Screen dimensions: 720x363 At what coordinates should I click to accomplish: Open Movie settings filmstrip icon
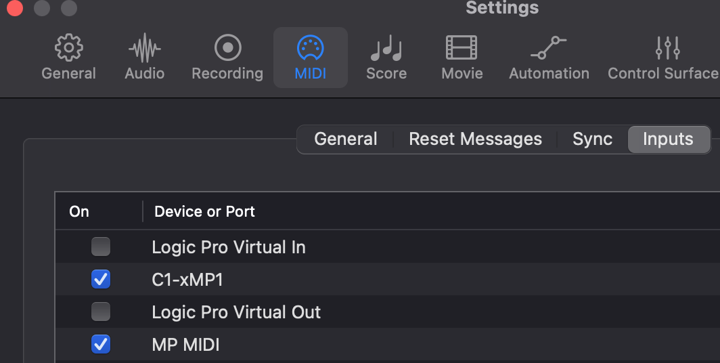click(x=462, y=48)
